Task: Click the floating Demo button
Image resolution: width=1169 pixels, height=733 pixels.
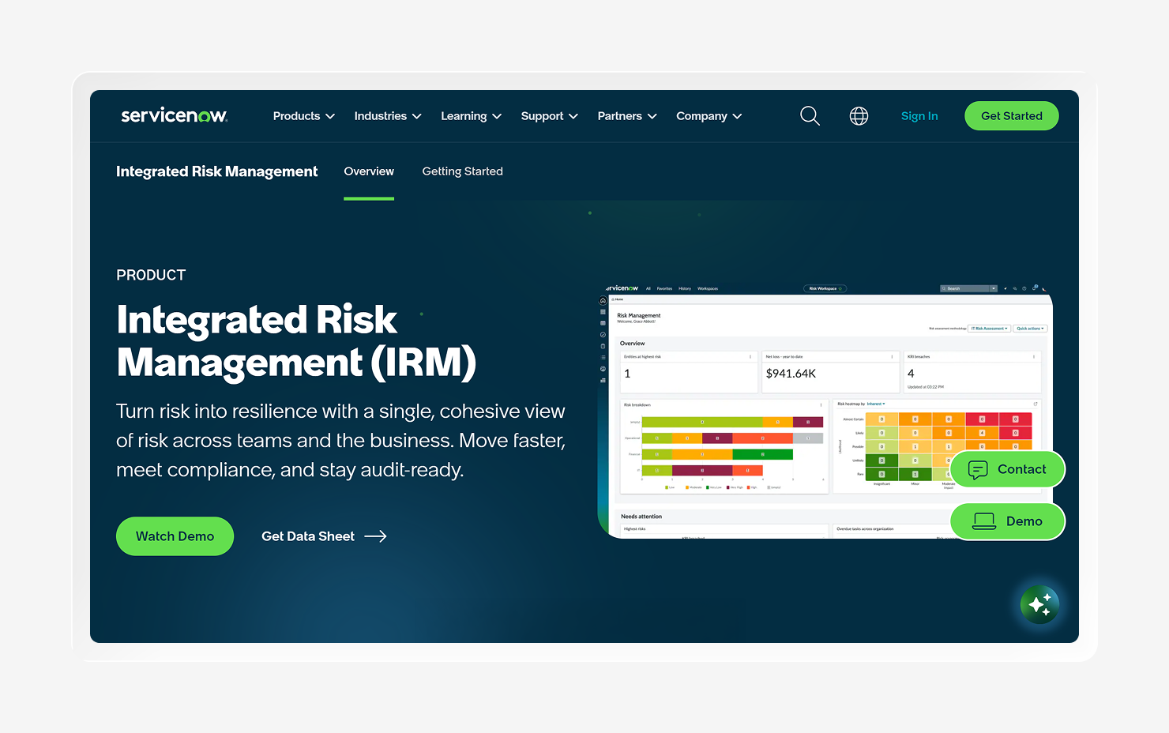Action: pos(1008,521)
